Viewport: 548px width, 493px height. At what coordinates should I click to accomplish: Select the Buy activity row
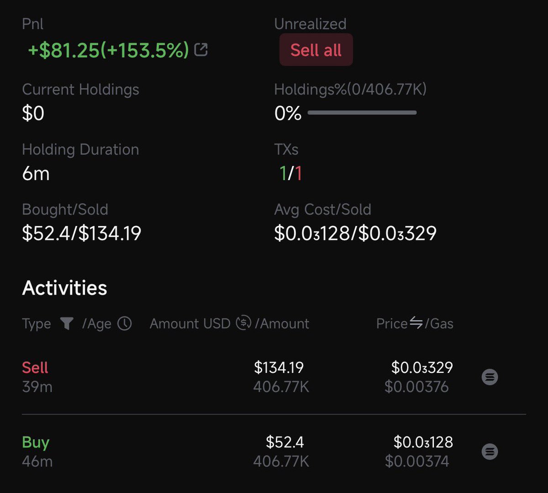pos(274,451)
